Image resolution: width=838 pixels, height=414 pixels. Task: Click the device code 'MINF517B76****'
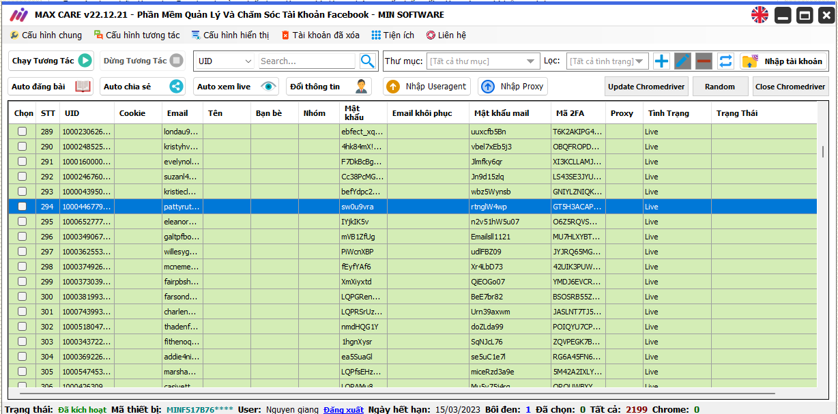pos(200,409)
